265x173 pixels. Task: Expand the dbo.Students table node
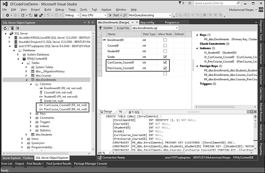pyautogui.click(x=26, y=135)
